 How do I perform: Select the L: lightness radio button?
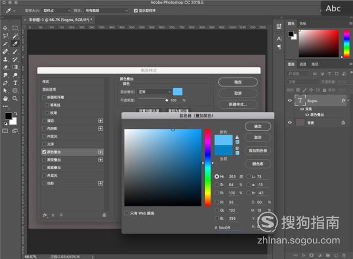(249, 176)
